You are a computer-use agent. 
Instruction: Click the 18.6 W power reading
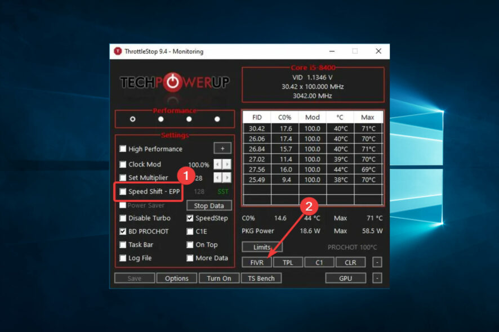[x=310, y=231]
